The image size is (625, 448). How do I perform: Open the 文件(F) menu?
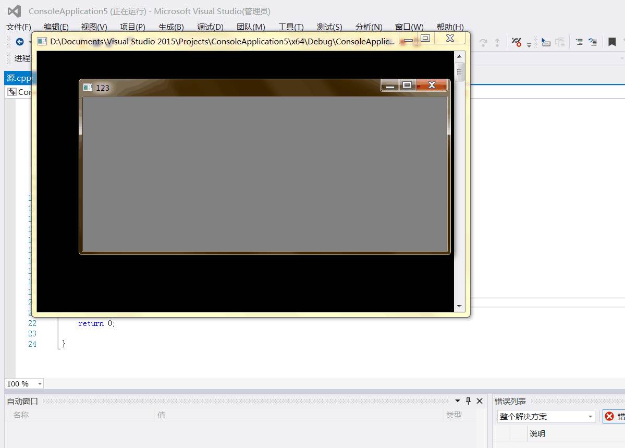pyautogui.click(x=18, y=27)
